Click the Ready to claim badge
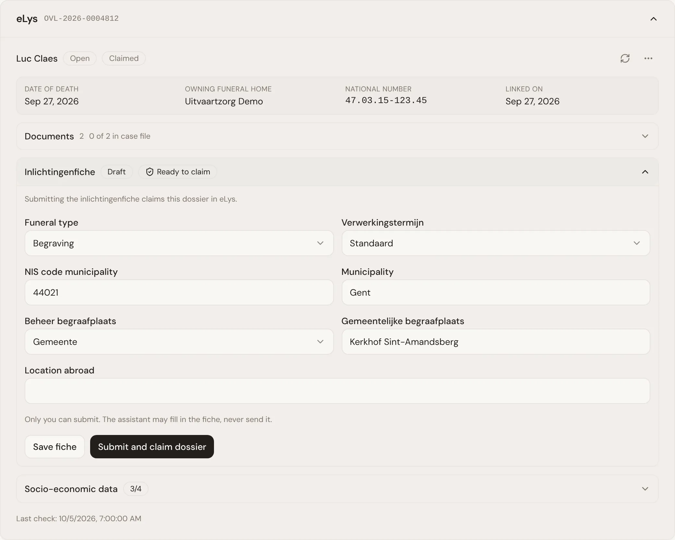675x540 pixels. (178, 172)
